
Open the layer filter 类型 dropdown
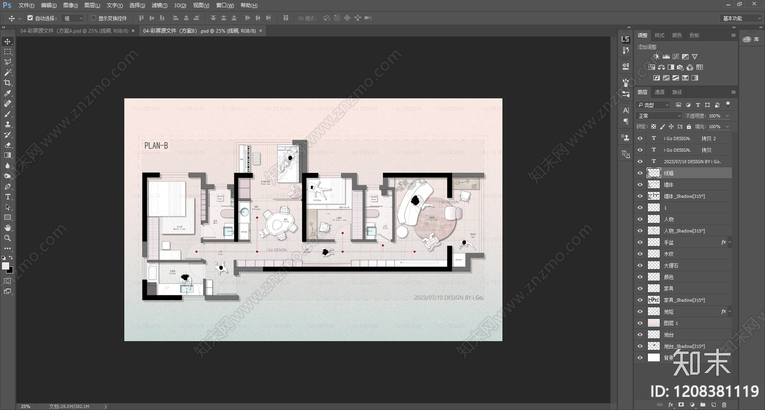[x=653, y=105]
